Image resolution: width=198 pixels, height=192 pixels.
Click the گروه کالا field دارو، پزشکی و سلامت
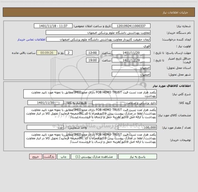(x=124, y=103)
